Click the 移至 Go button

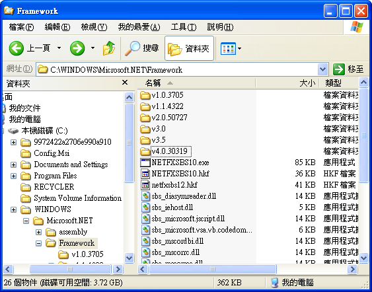click(x=348, y=69)
